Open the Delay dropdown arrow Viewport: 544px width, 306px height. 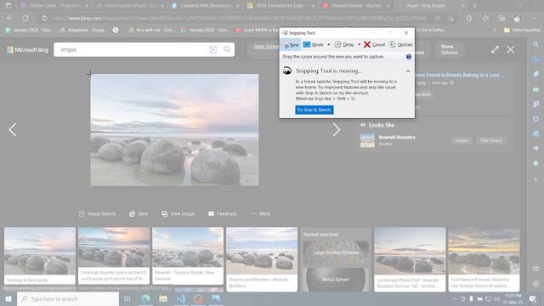tap(359, 45)
